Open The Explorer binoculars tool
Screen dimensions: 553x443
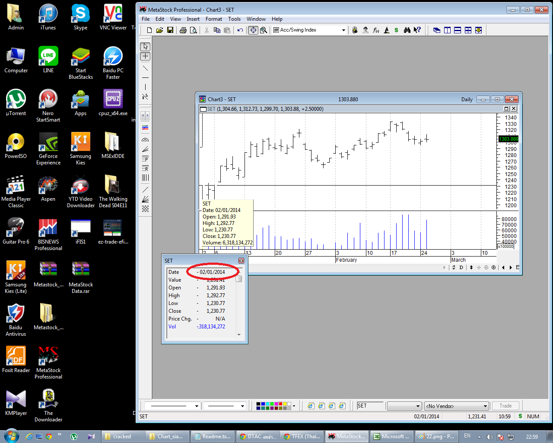click(407, 30)
